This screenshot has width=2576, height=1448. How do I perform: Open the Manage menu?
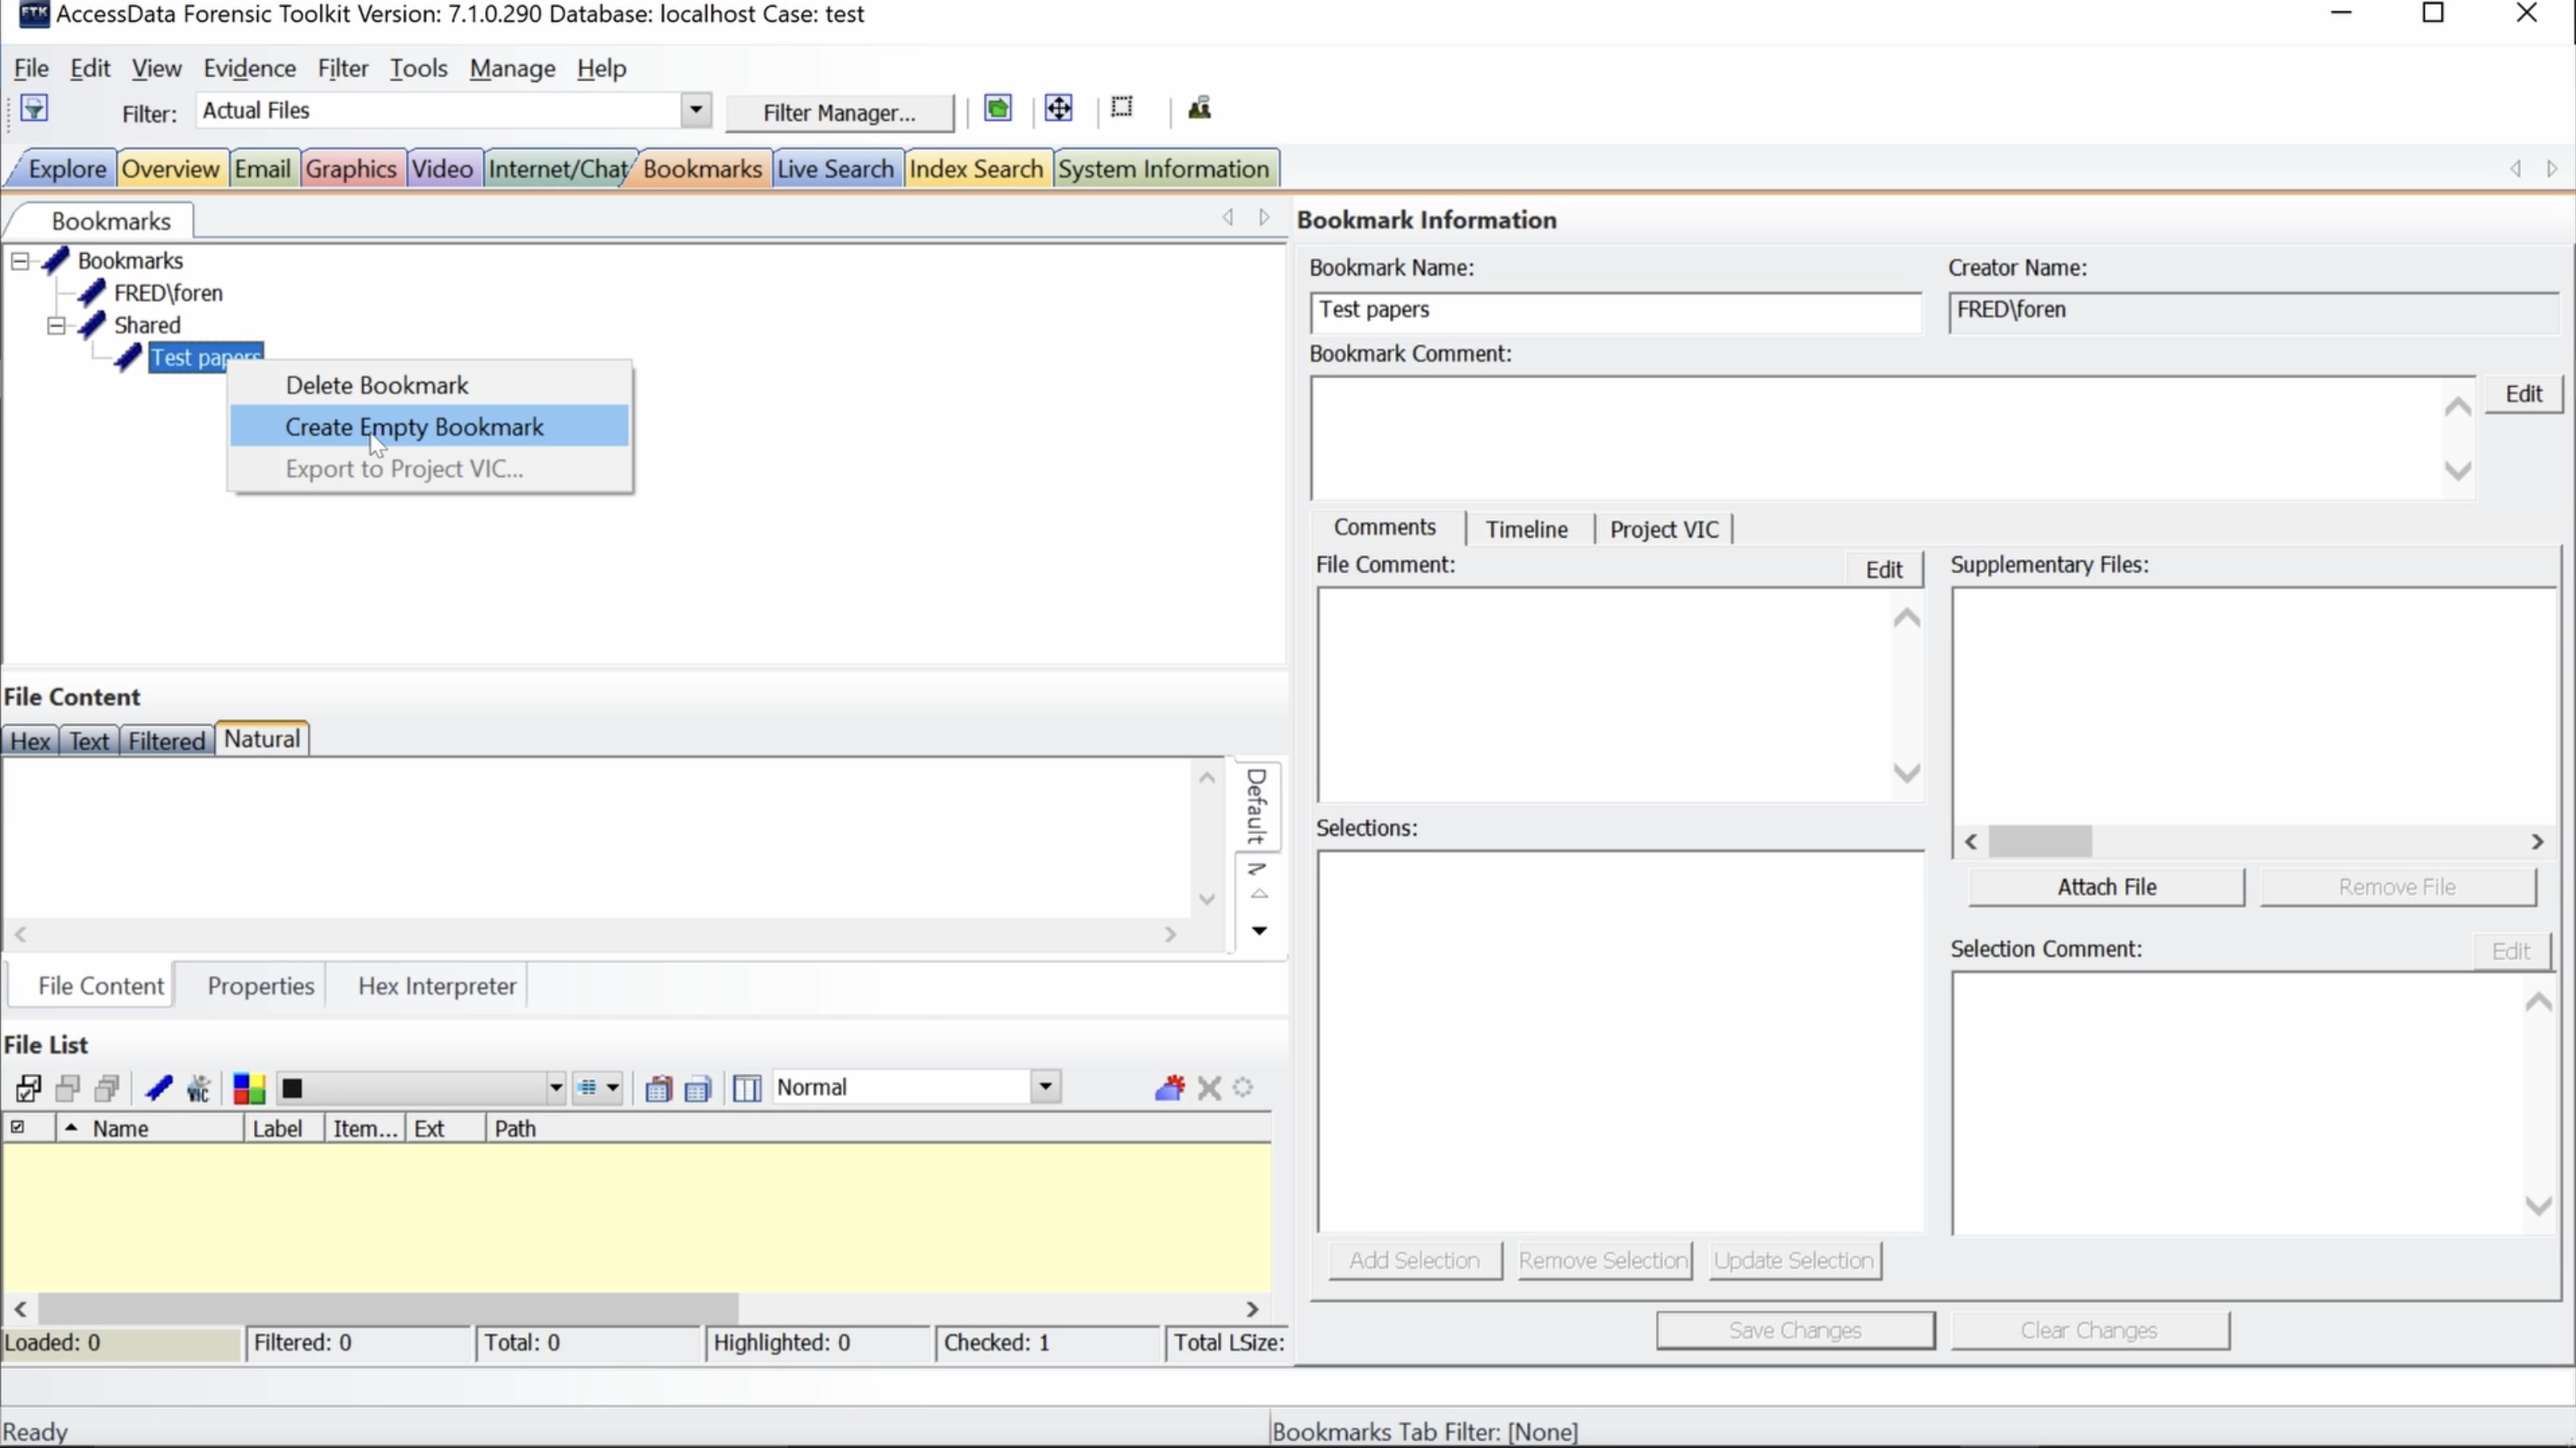tap(512, 68)
